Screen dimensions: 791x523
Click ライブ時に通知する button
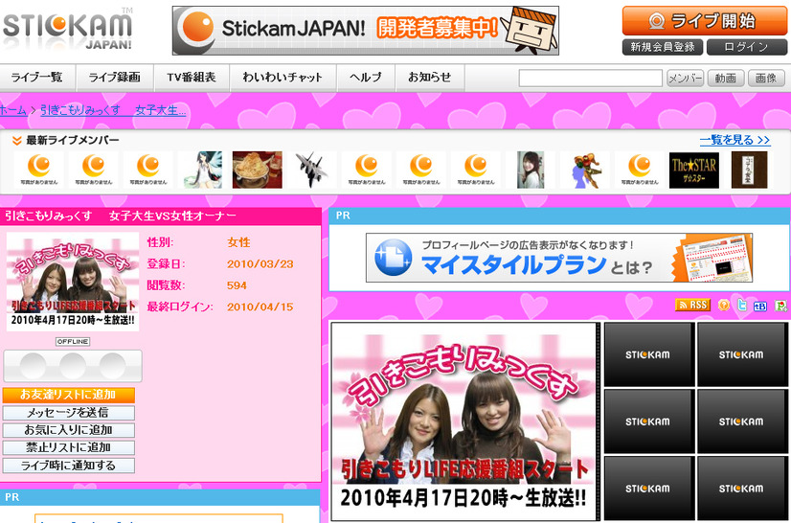coord(69,466)
